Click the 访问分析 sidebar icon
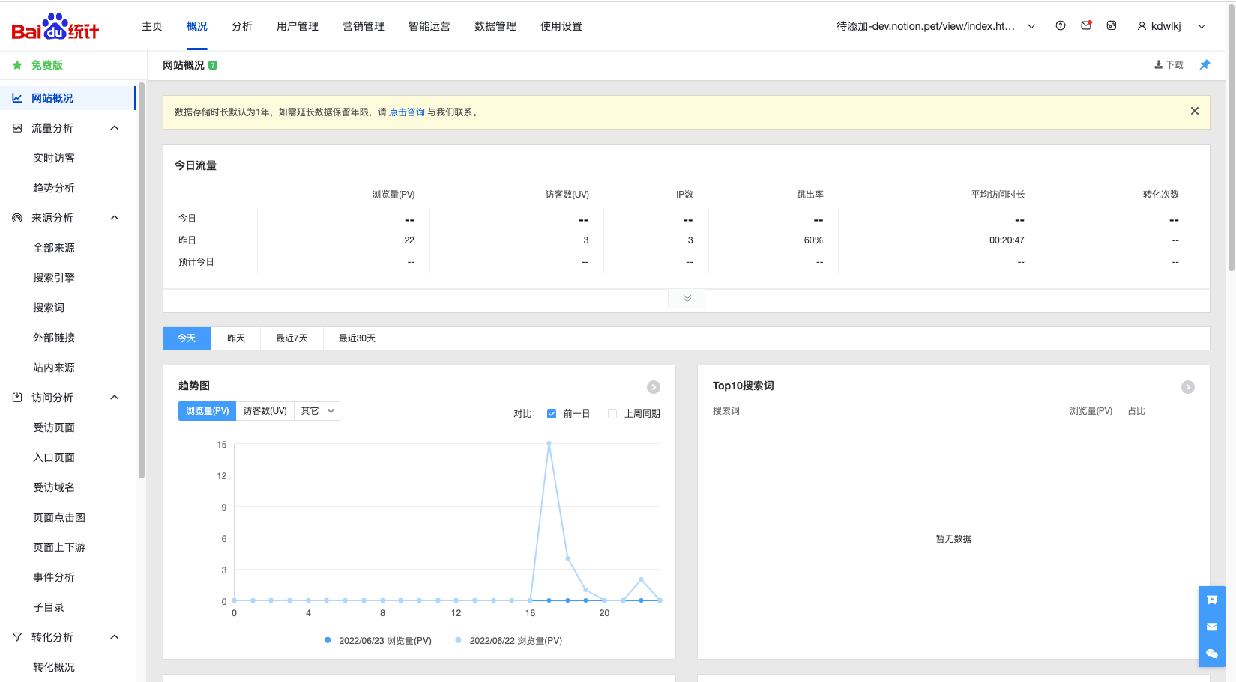 tap(17, 398)
